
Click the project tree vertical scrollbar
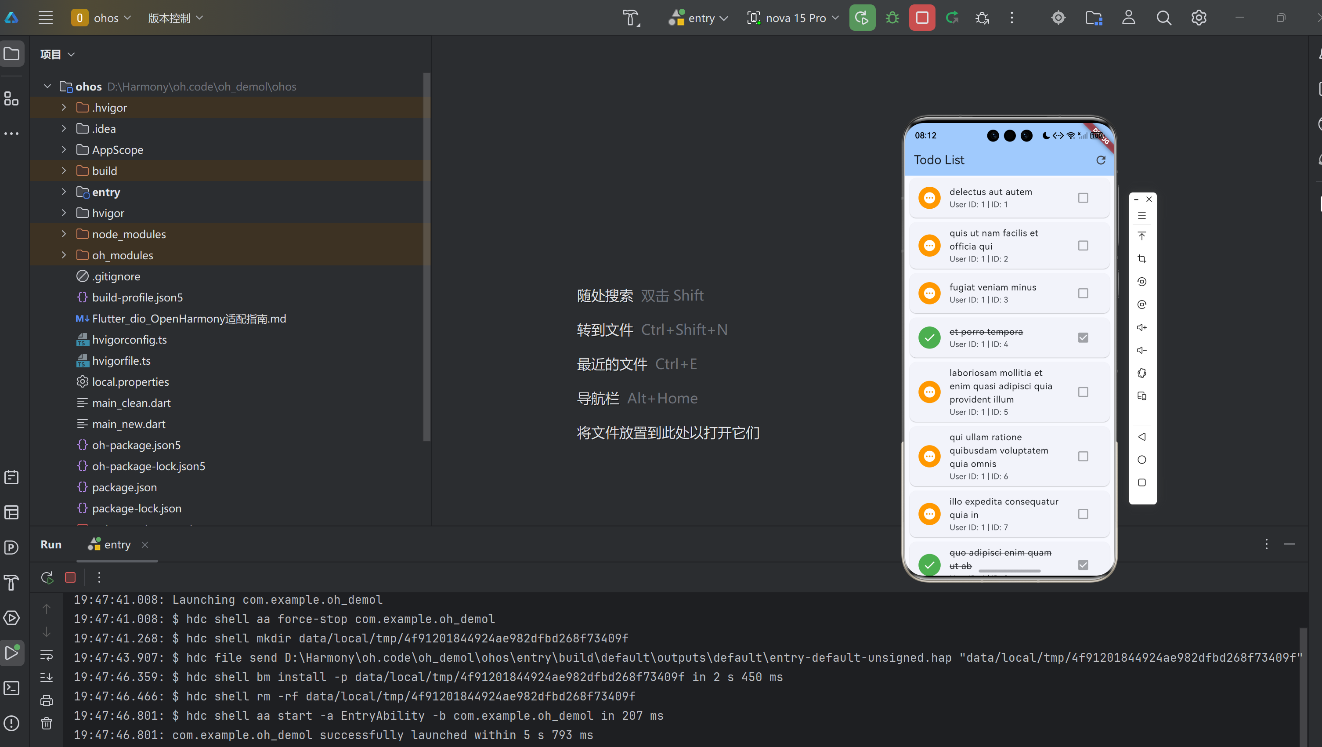click(426, 257)
